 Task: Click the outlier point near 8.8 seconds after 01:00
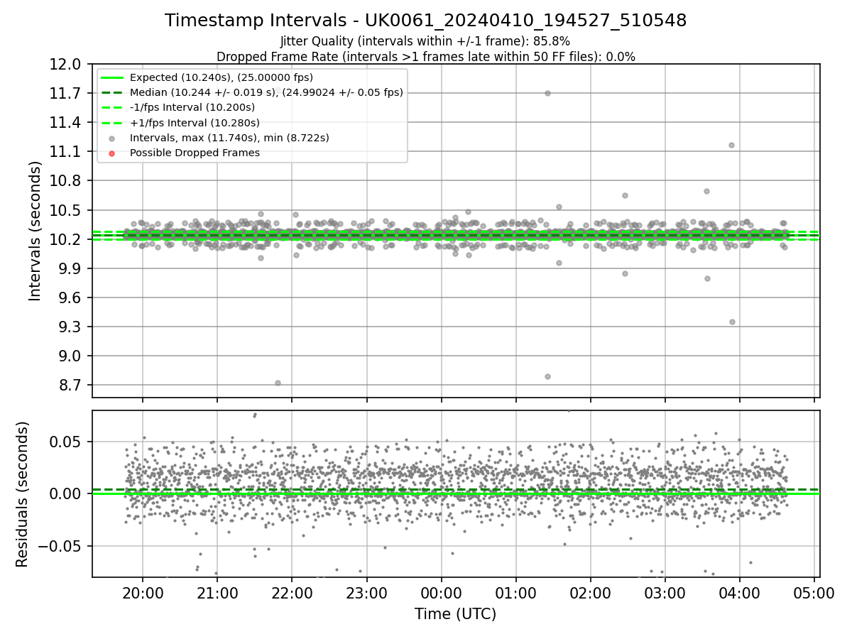coord(547,376)
